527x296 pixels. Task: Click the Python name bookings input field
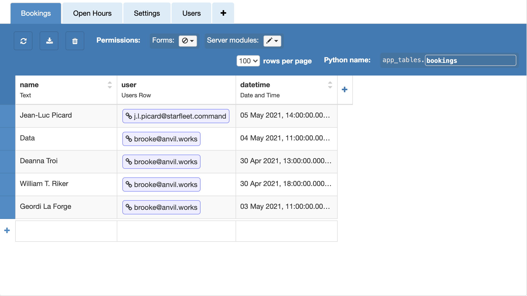coord(470,61)
